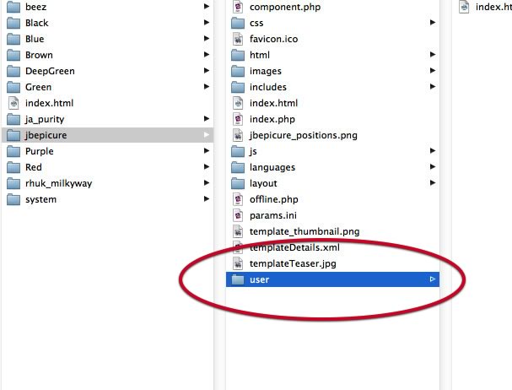Click the system folder icon
This screenshot has width=512, height=390.
click(13, 199)
